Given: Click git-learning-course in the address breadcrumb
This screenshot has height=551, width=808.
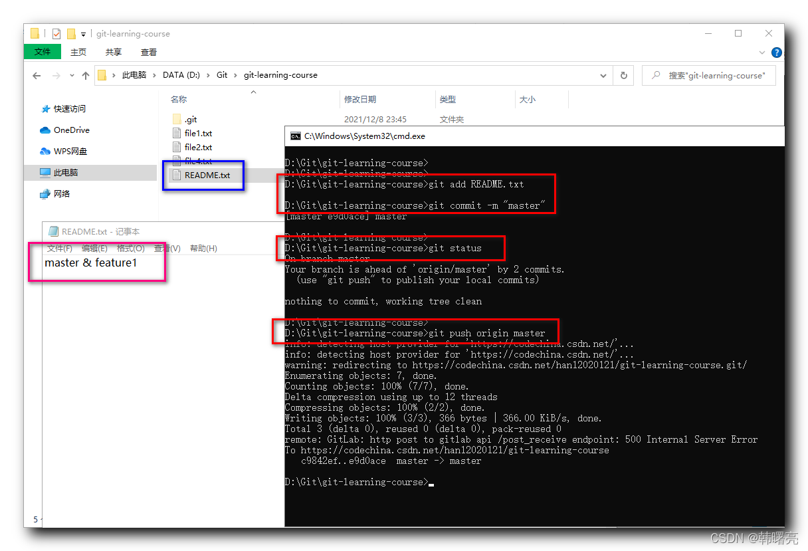Looking at the screenshot, I should click(280, 75).
